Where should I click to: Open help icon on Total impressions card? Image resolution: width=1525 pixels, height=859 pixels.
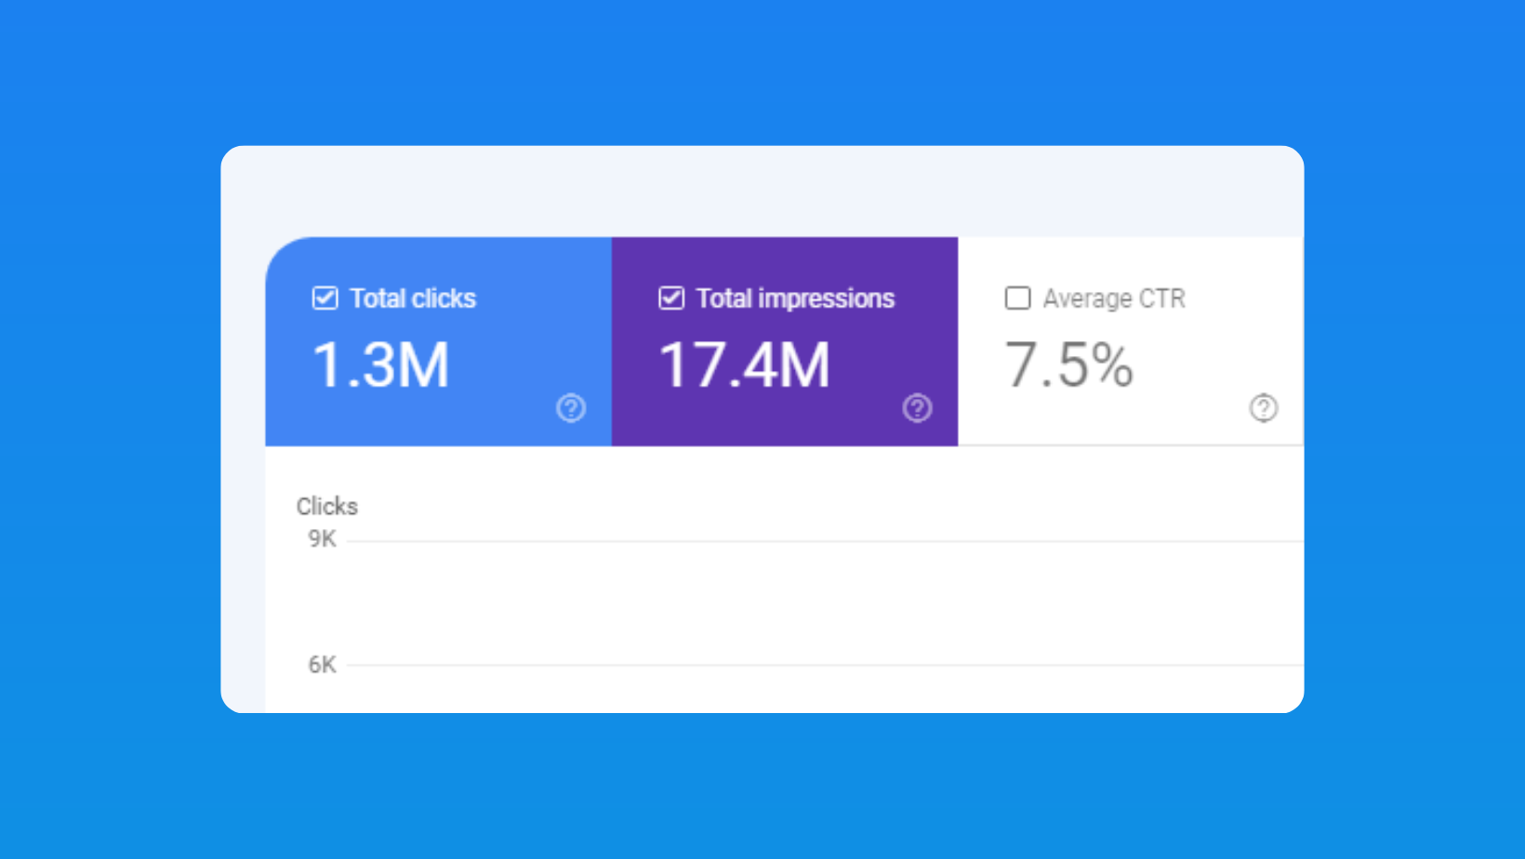(917, 408)
